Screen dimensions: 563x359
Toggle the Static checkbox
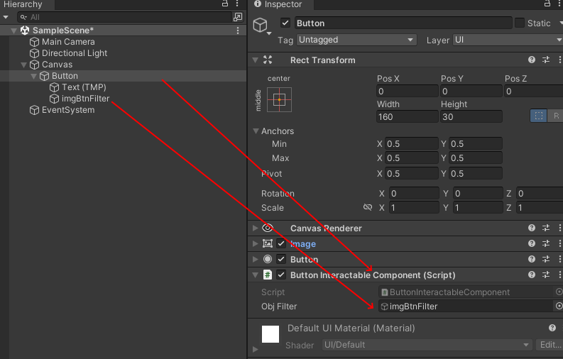(x=520, y=23)
